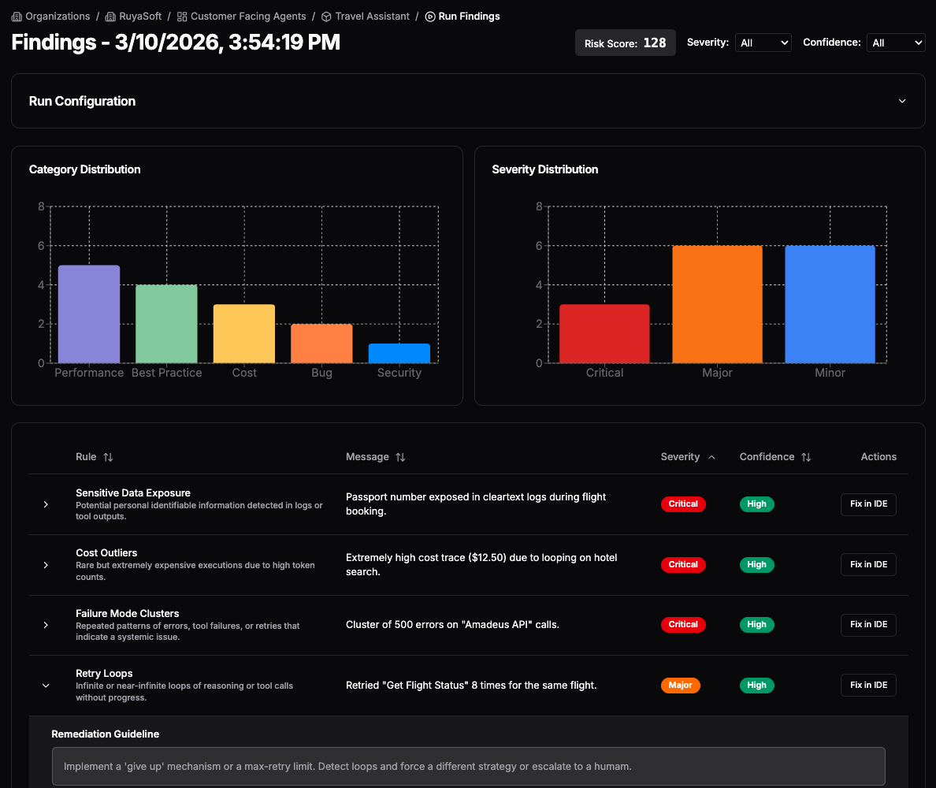
Task: Sort by Message column arrows icon
Action: 400,457
